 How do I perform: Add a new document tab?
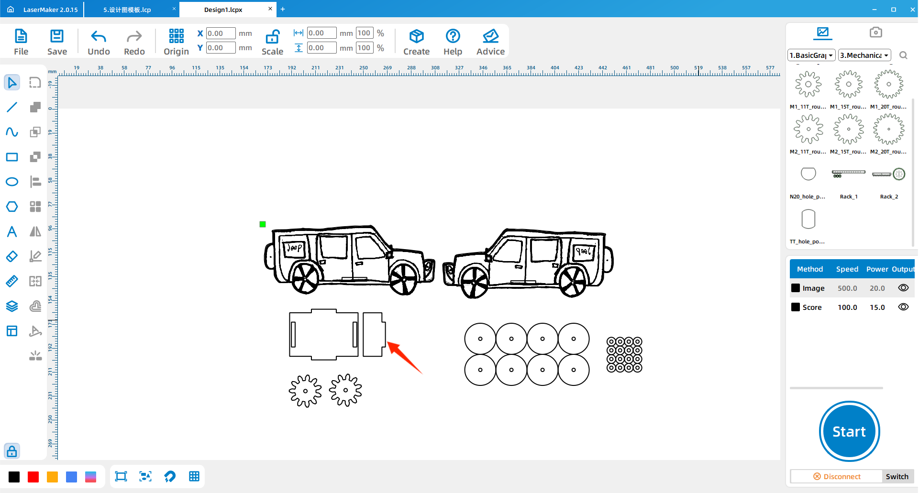coord(283,9)
